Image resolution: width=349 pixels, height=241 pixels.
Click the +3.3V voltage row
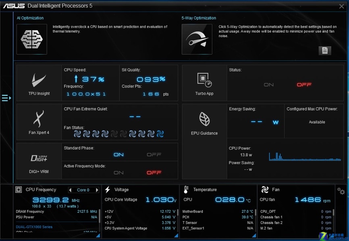point(140,222)
